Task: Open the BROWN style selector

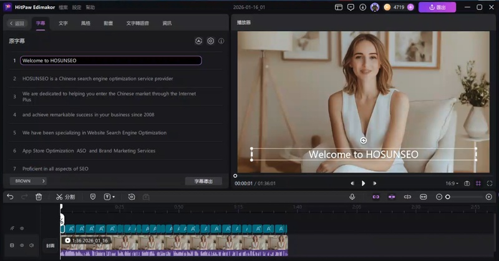Action: point(28,181)
